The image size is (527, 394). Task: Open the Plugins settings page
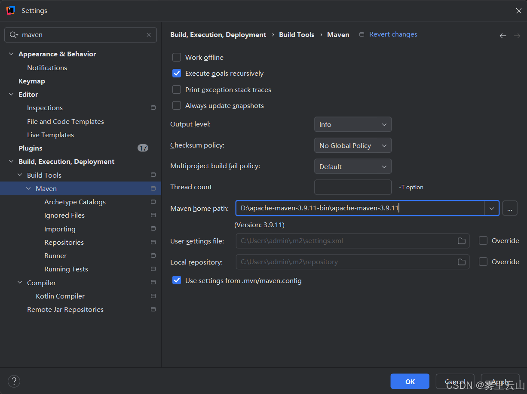click(31, 148)
